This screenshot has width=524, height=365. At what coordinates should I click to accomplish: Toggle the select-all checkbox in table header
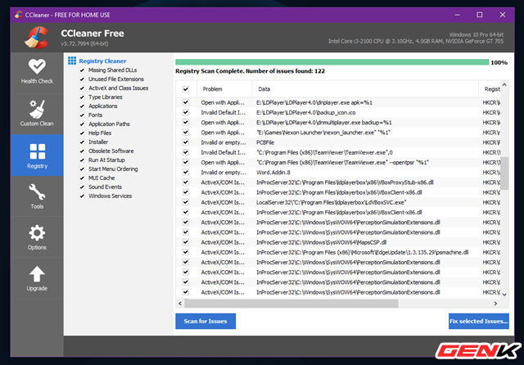(x=186, y=88)
